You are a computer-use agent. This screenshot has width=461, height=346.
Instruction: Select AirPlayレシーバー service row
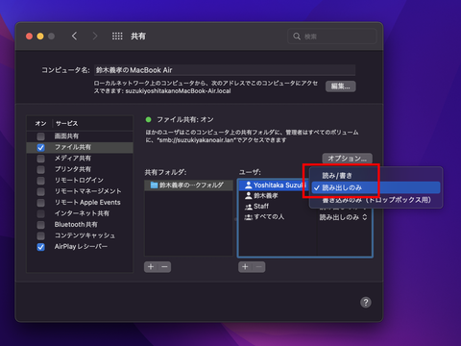[x=80, y=247]
